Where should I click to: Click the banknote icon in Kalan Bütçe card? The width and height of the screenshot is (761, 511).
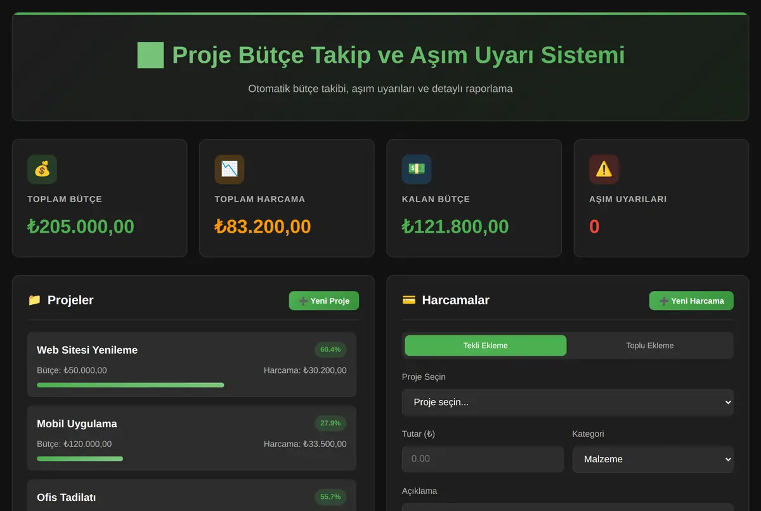coord(417,169)
